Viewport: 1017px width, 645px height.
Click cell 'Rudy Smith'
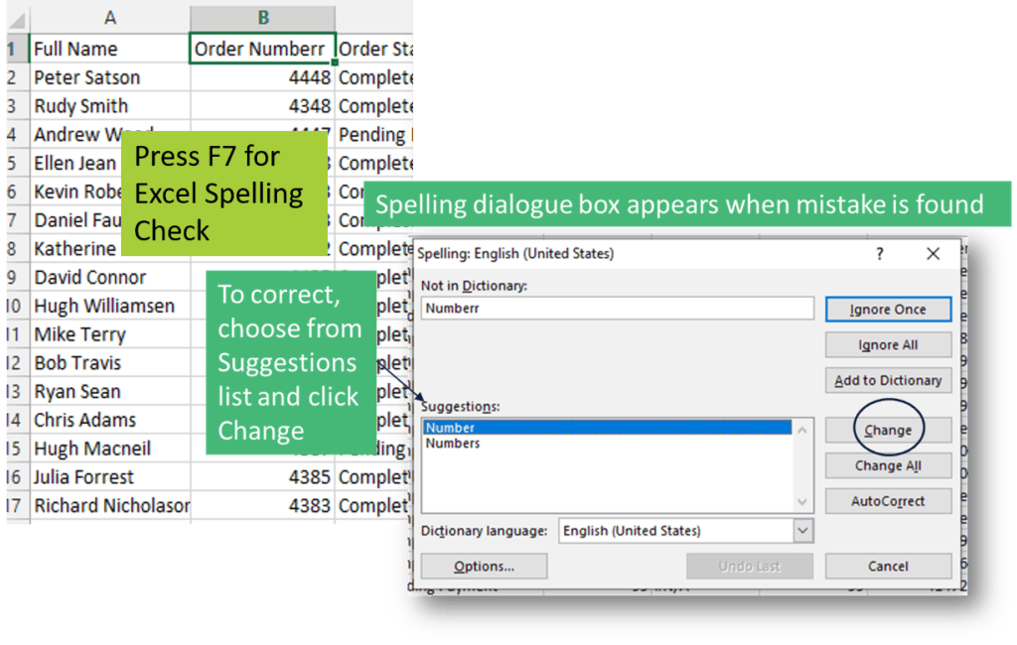click(x=109, y=105)
